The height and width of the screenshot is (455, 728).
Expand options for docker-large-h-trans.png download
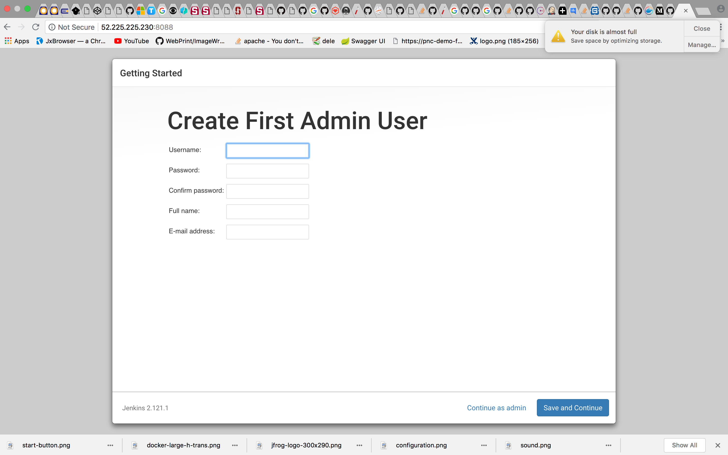click(x=235, y=445)
